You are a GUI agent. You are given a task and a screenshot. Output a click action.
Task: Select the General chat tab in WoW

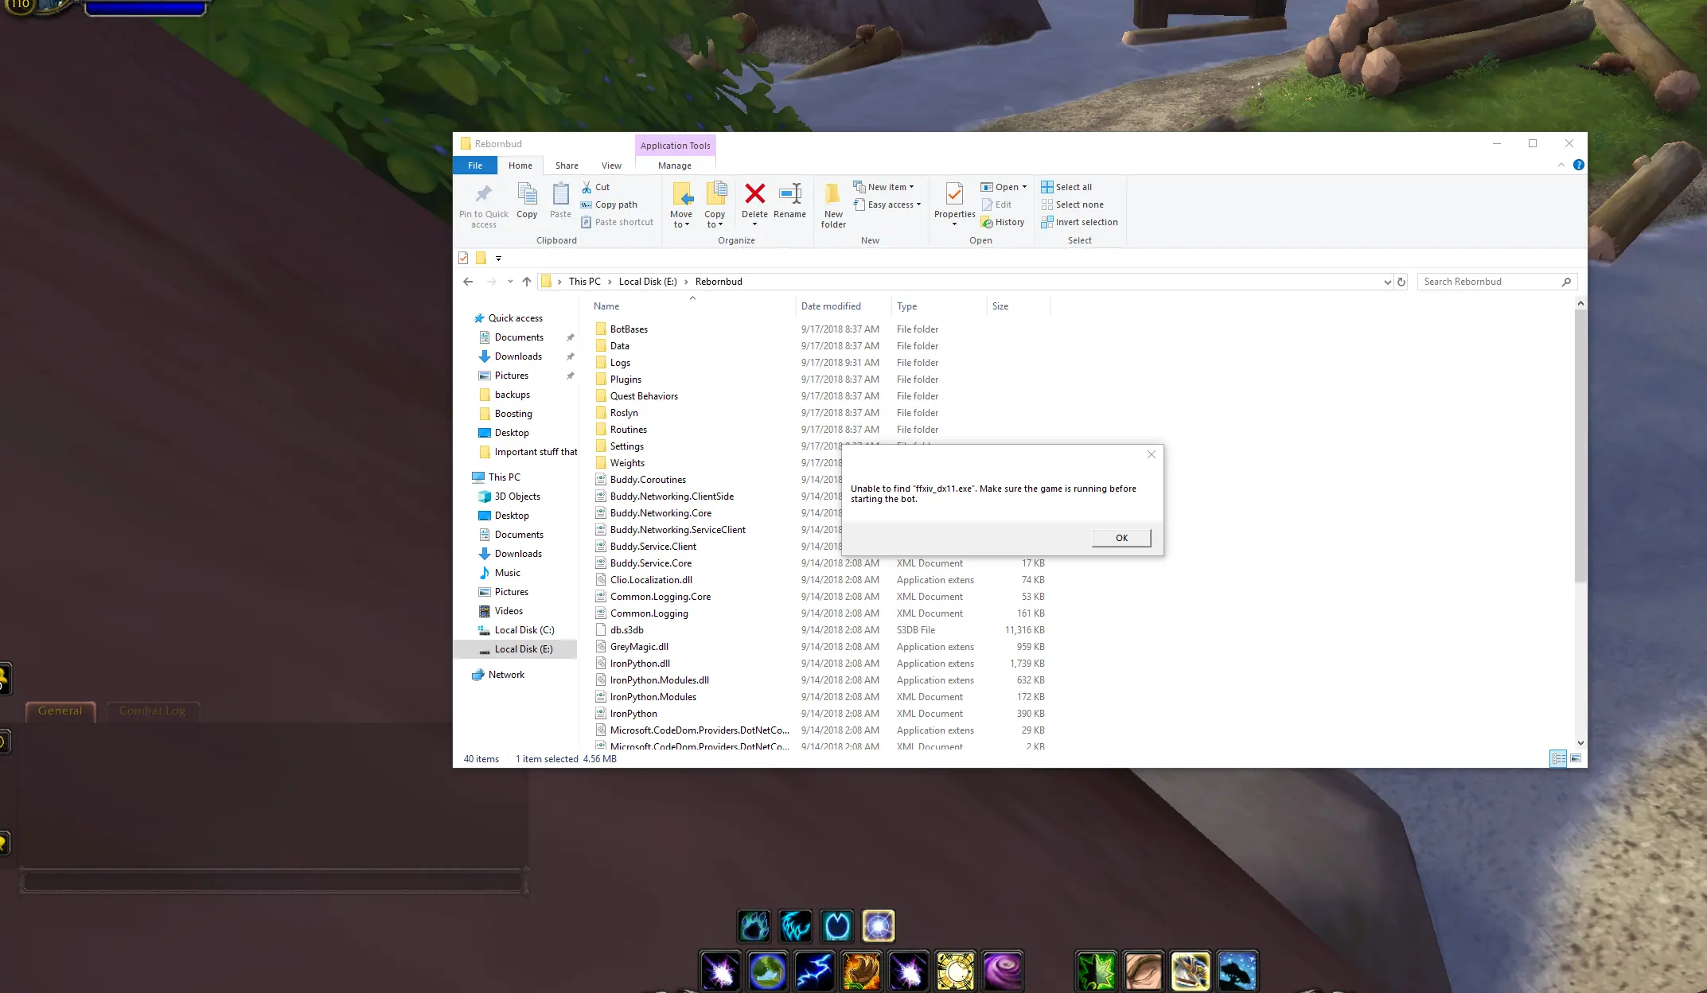click(x=60, y=711)
